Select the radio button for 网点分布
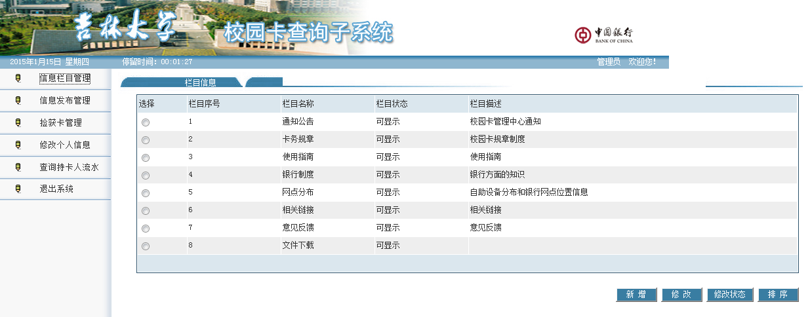The image size is (810, 317). coord(146,193)
